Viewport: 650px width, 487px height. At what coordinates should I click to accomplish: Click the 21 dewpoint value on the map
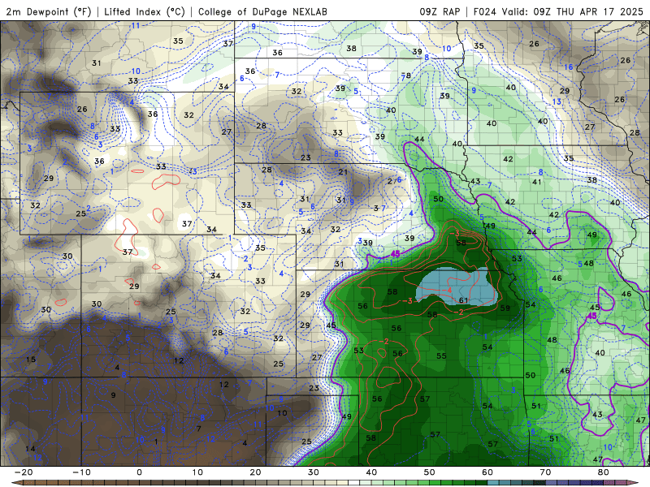(x=343, y=172)
